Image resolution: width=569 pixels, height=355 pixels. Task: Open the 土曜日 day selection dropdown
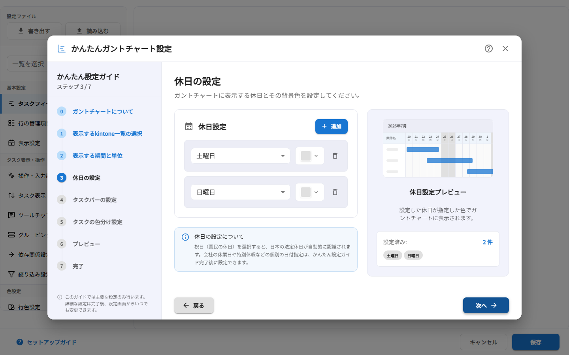point(241,156)
